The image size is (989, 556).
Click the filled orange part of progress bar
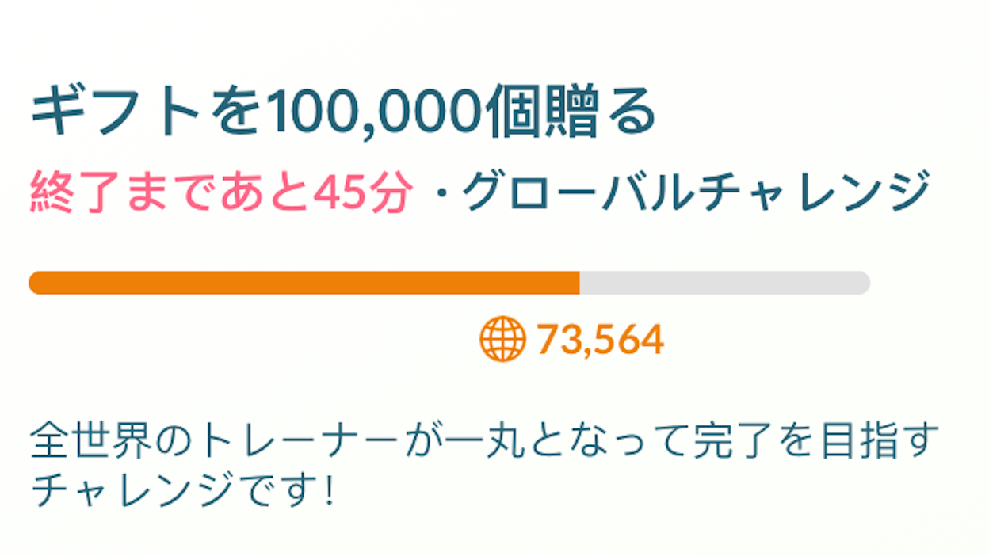tap(304, 283)
